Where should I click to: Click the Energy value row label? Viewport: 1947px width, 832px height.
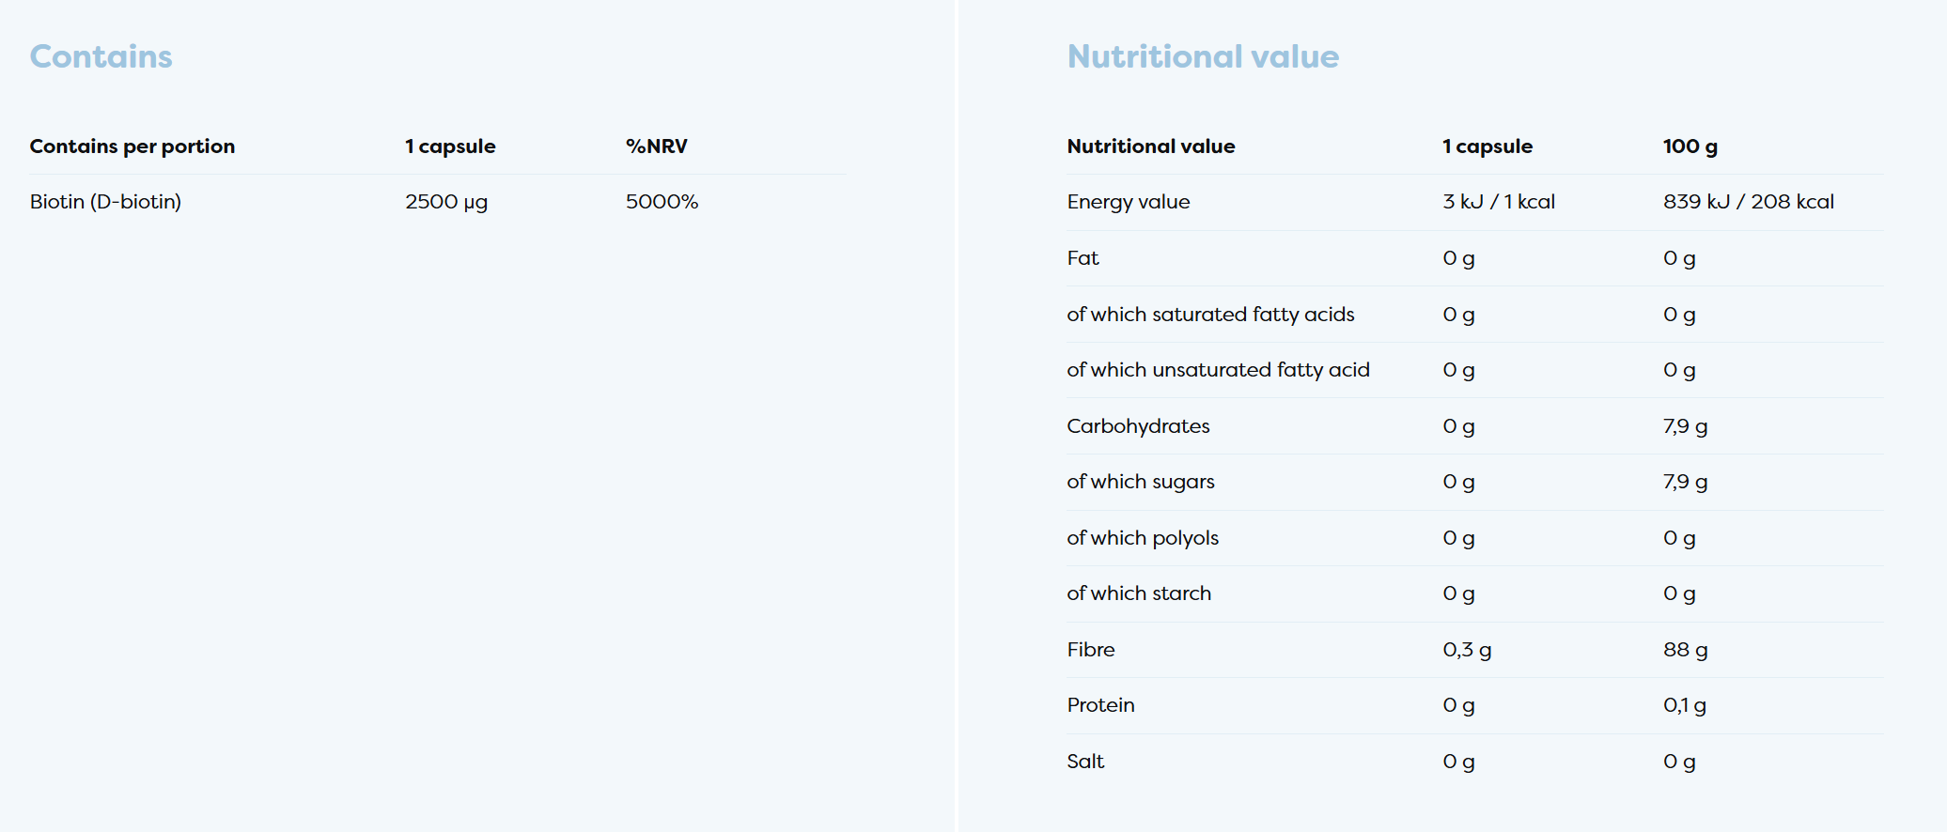1128,202
